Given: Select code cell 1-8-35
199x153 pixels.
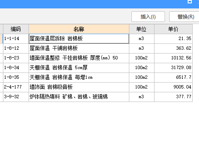Looking at the screenshot, I should [x=16, y=78].
